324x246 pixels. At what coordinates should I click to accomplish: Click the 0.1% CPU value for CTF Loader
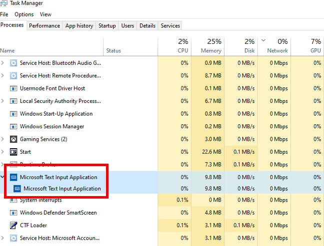pos(182,226)
